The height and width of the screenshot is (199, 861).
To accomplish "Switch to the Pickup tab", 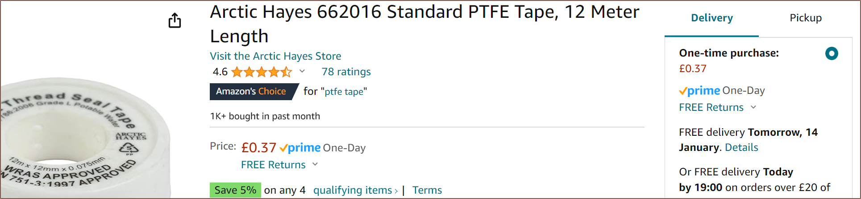I will [x=805, y=18].
